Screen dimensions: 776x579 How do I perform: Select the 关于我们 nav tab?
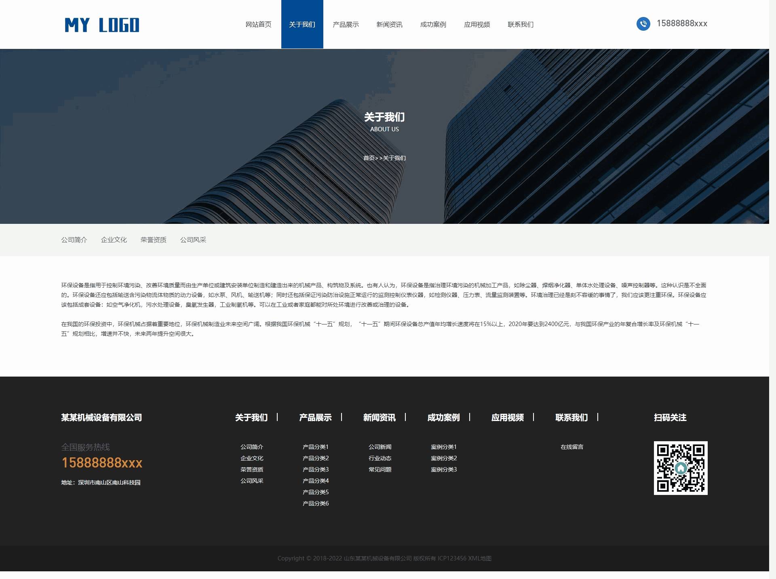pos(302,25)
